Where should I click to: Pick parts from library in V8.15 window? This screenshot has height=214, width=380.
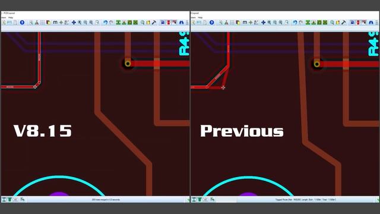142,23
